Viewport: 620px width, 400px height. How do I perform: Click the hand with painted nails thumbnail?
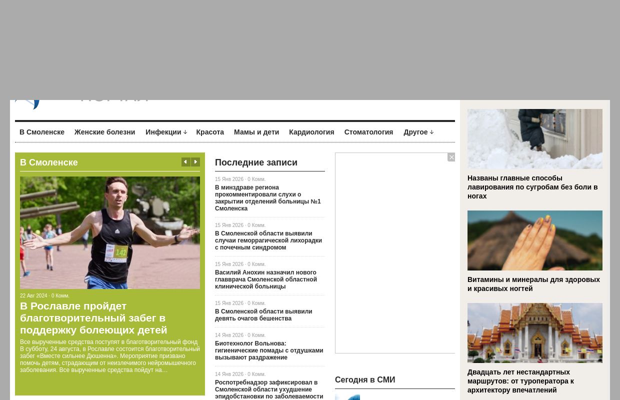(x=534, y=240)
